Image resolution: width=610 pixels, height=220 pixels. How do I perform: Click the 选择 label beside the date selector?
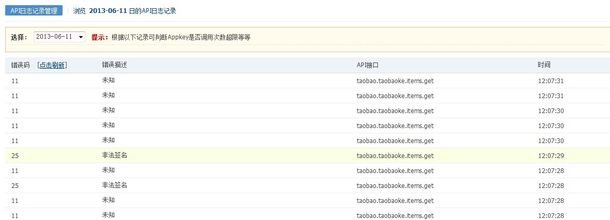pyautogui.click(x=19, y=38)
